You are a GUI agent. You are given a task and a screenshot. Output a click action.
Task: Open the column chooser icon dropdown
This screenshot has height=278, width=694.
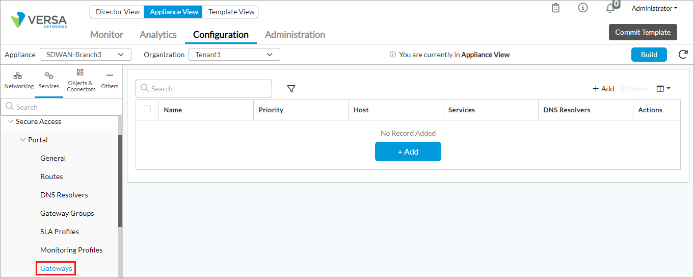pyautogui.click(x=663, y=89)
